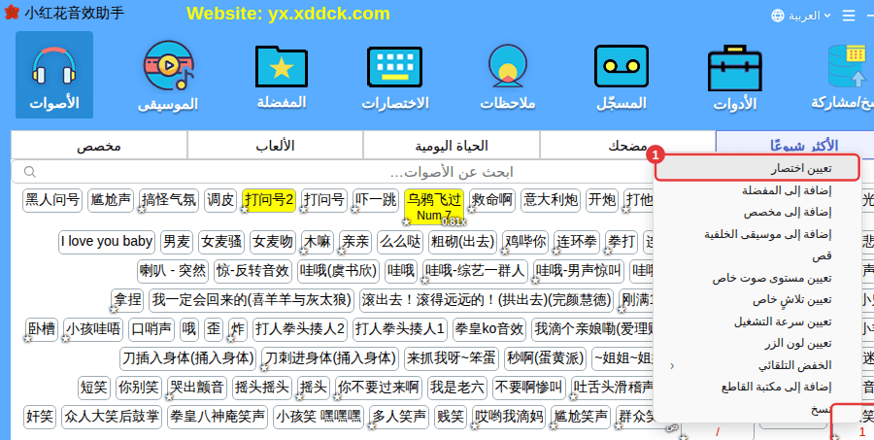This screenshot has height=440, width=874.
Task: Play the 喇叭 - 突然 sound
Action: (x=174, y=271)
